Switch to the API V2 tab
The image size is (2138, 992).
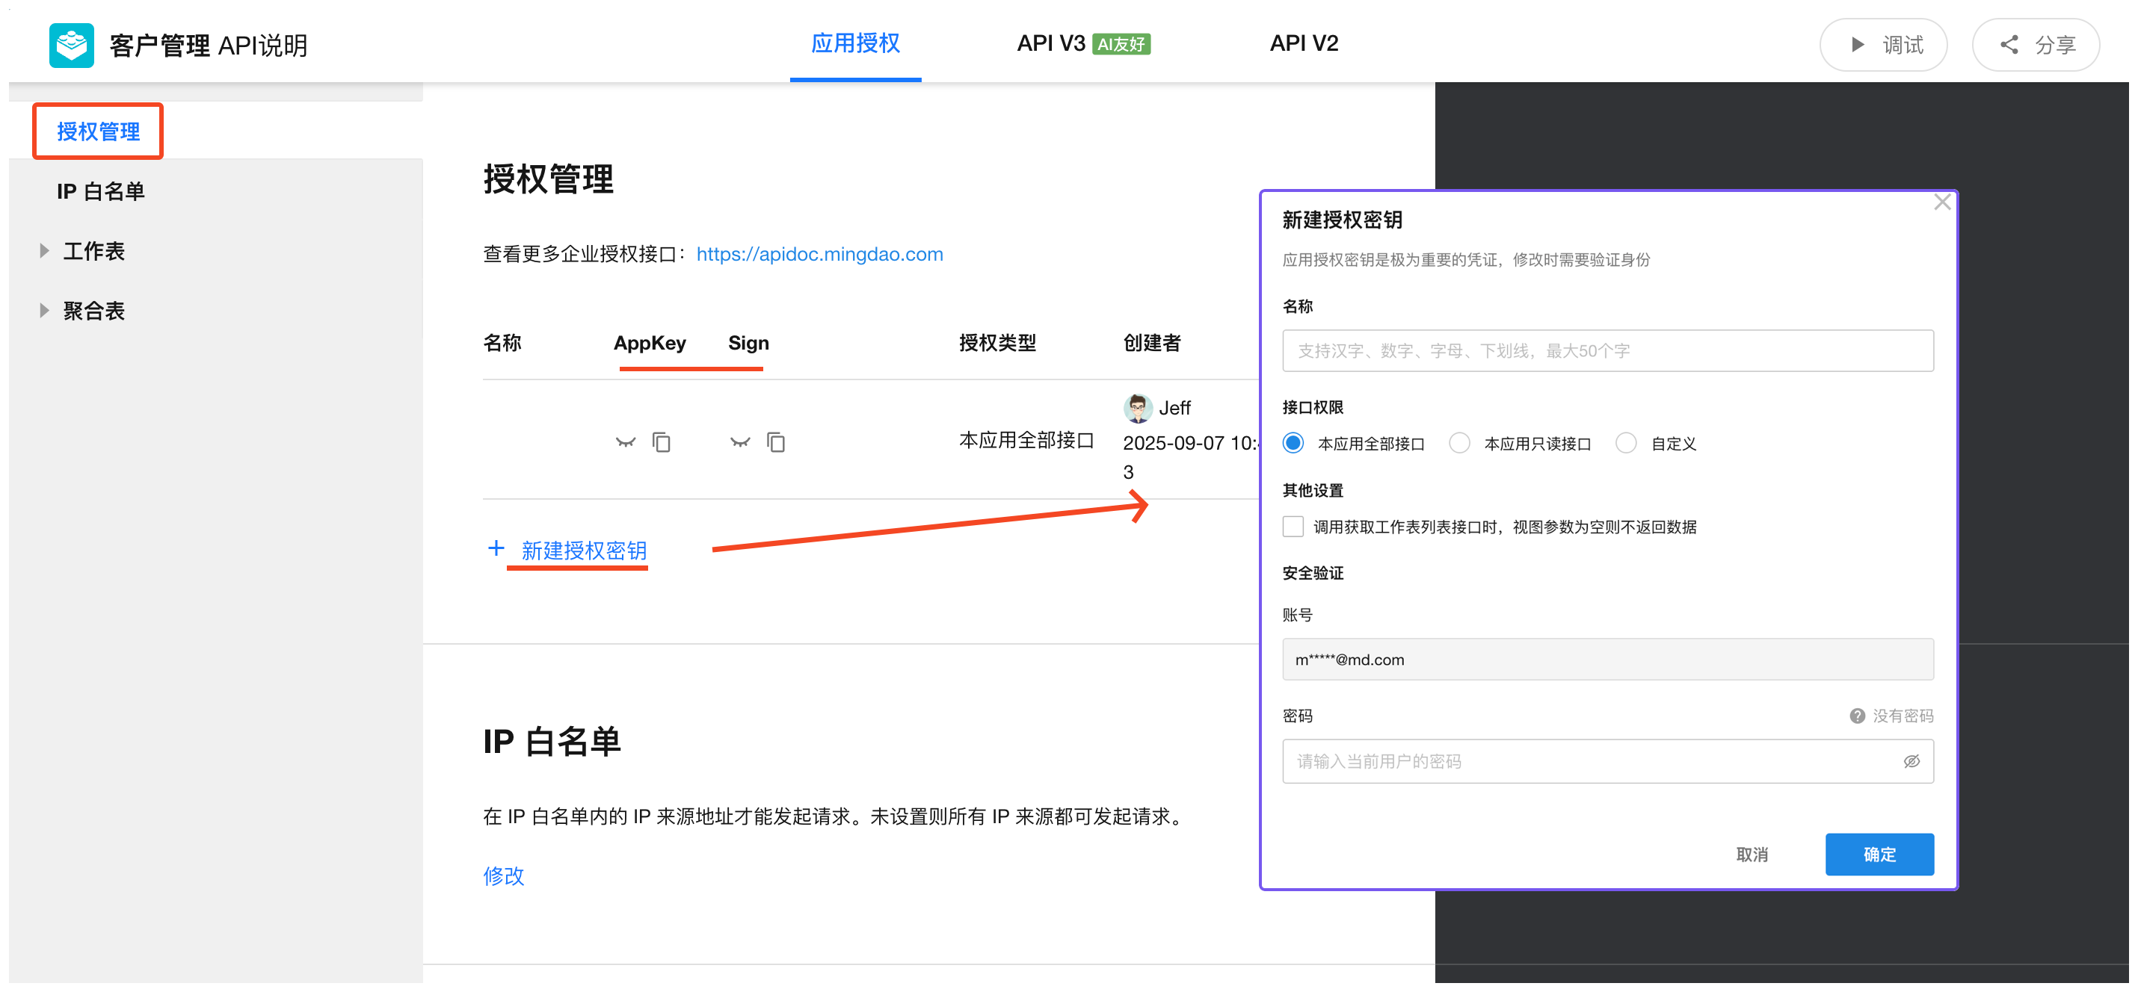1303,43
